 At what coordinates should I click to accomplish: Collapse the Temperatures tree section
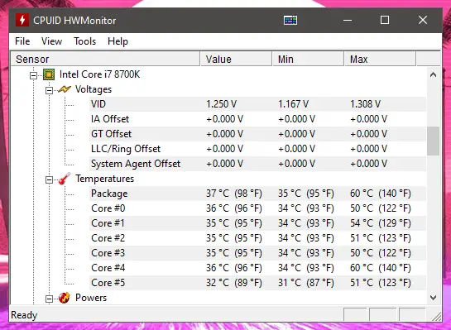[x=49, y=180]
